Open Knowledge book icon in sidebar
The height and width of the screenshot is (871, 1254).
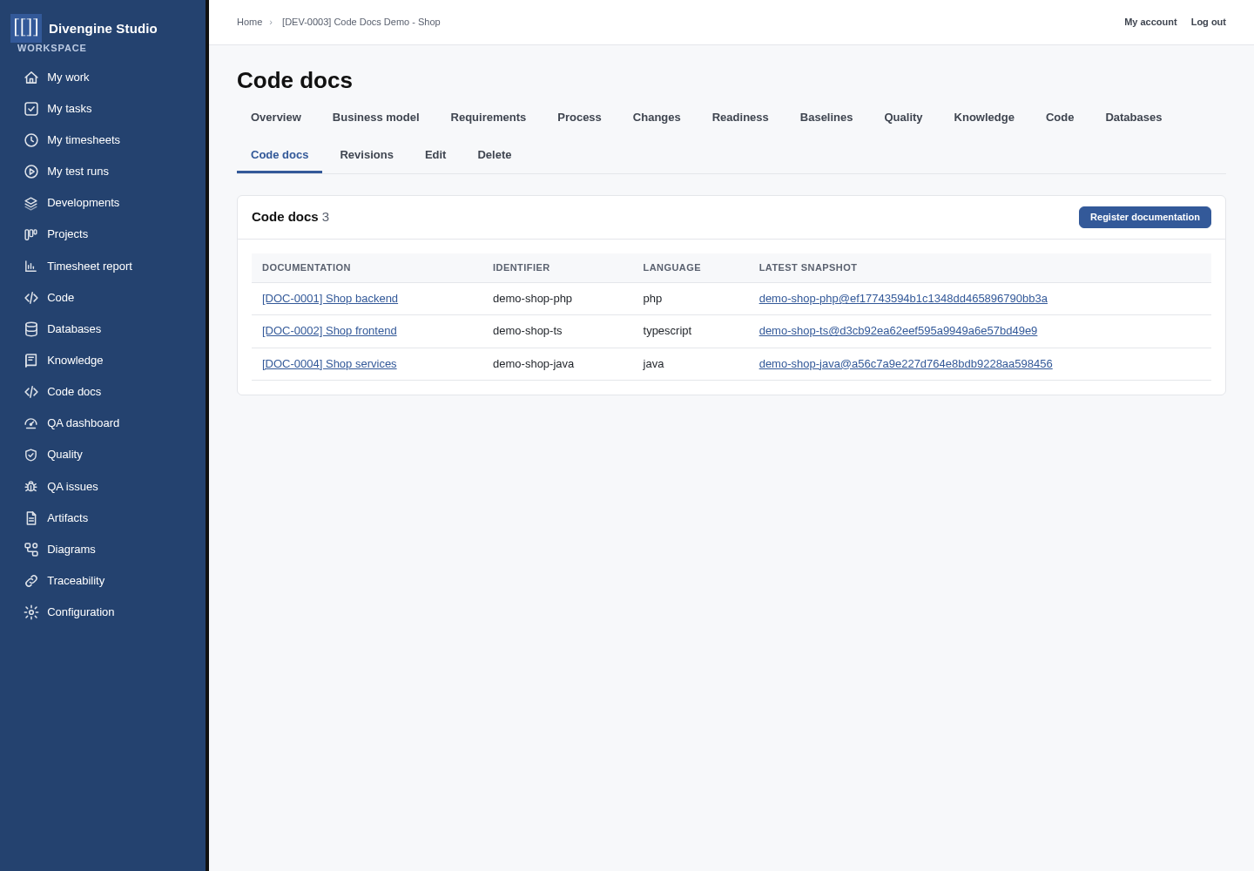[31, 361]
